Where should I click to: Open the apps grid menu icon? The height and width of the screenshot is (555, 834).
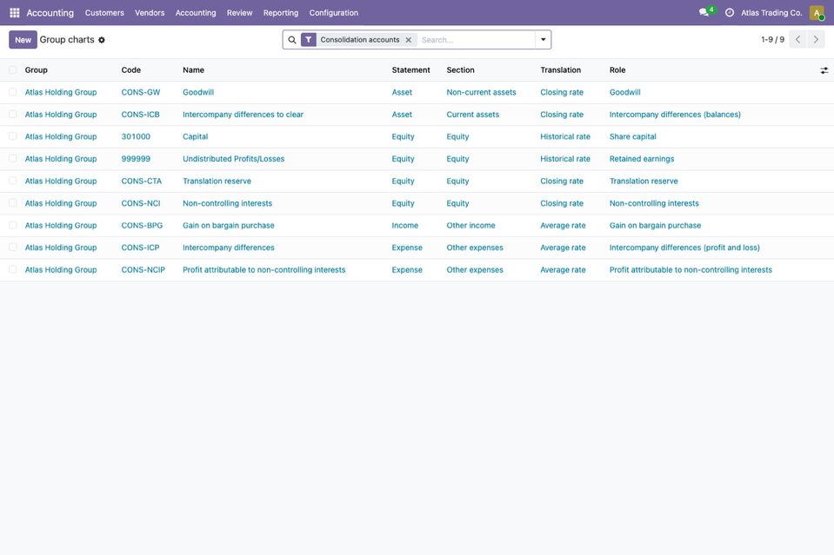15,12
